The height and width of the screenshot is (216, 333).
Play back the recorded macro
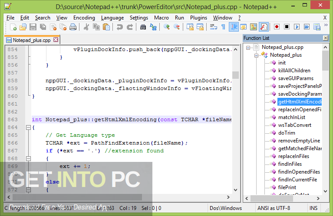(x=297, y=27)
